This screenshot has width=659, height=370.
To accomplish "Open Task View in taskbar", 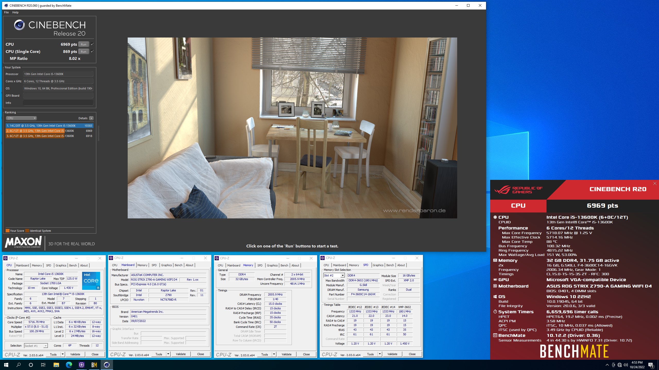I will pyautogui.click(x=43, y=365).
